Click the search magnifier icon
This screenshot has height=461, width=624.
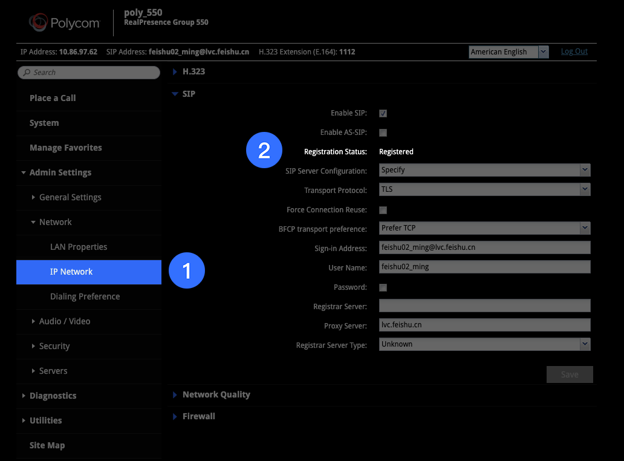pos(26,73)
